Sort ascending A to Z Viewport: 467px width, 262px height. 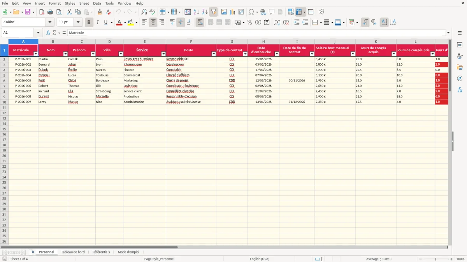click(x=197, y=12)
